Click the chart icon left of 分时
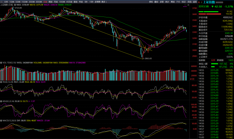Screen dimensions: 234x139 (x=2, y=2)
